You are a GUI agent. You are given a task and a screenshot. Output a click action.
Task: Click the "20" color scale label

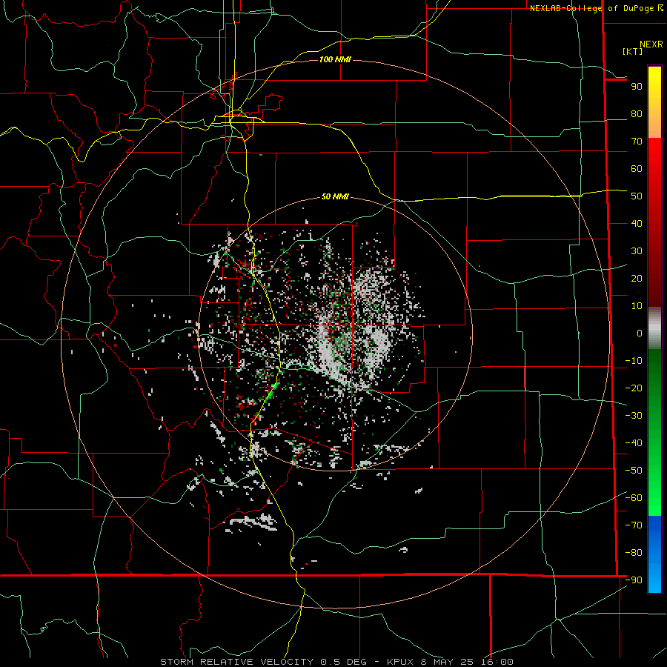pos(637,279)
